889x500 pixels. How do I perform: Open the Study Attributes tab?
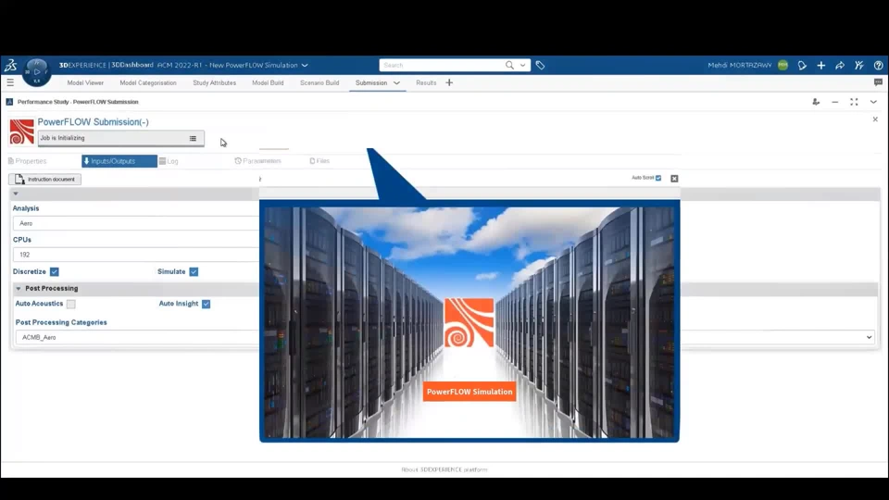tap(214, 82)
